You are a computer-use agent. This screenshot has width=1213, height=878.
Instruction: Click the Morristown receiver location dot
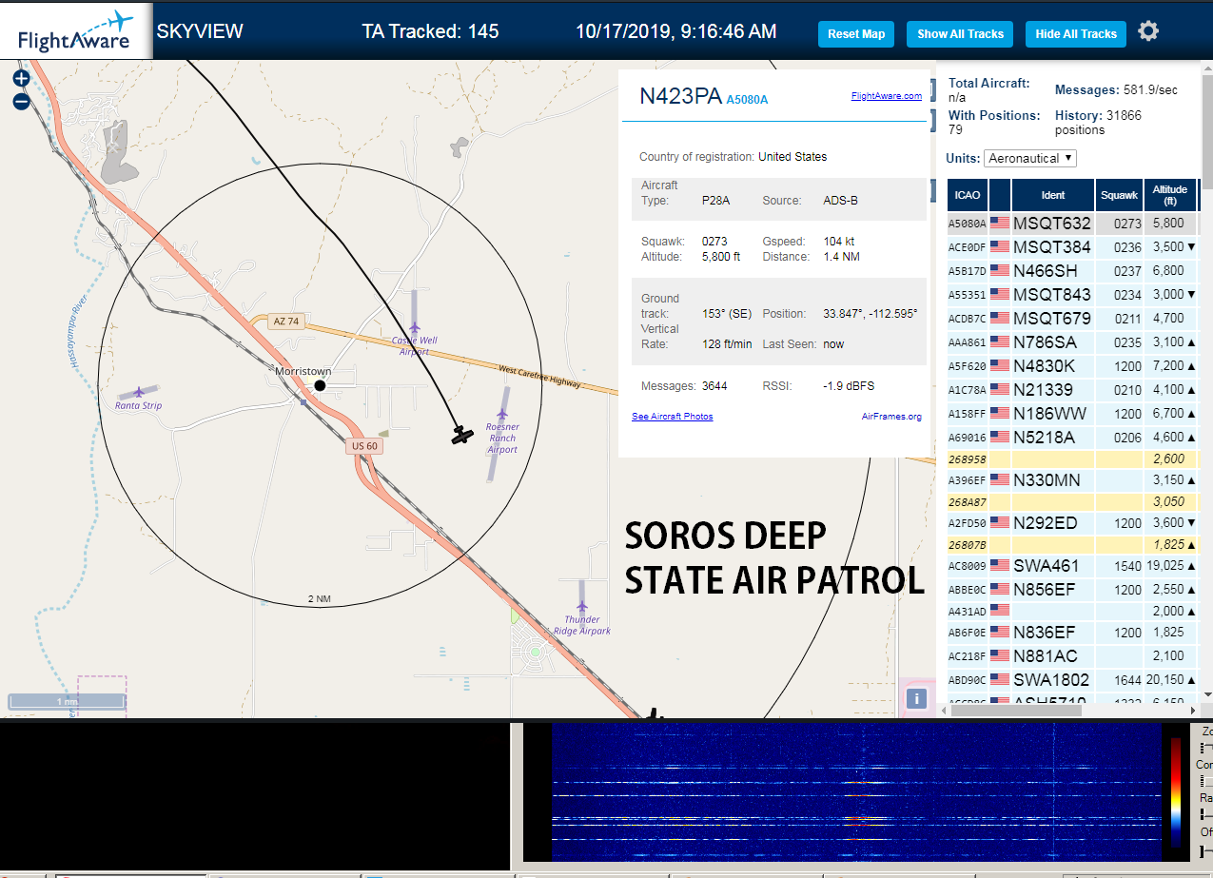320,385
